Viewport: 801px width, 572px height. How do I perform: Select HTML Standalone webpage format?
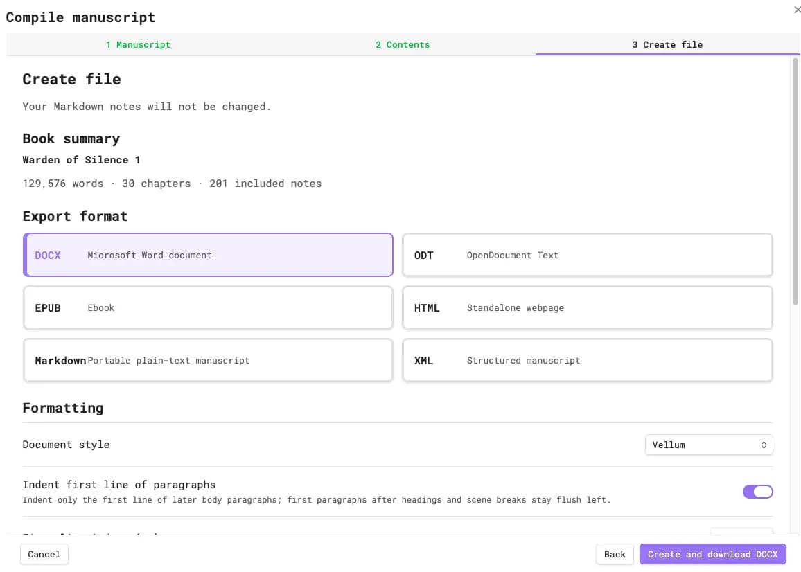click(588, 307)
